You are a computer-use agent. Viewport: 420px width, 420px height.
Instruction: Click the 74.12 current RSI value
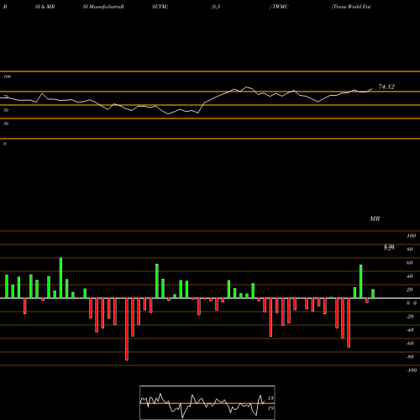386,87
